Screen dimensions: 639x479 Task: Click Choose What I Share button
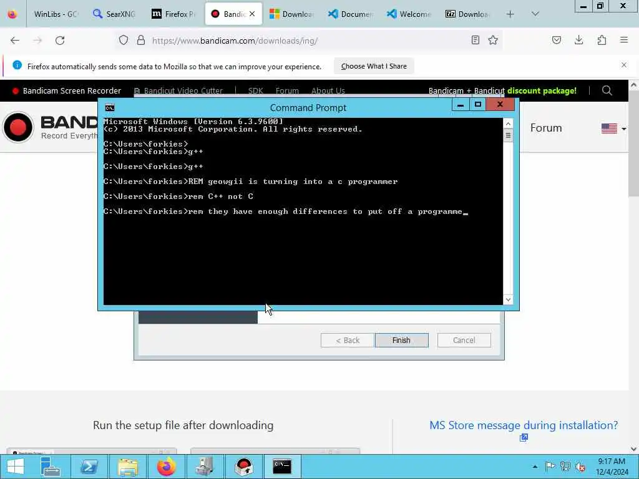(374, 66)
